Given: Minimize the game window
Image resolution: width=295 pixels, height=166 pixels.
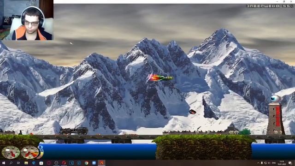Looking at the screenshot, I should click(277, 1).
